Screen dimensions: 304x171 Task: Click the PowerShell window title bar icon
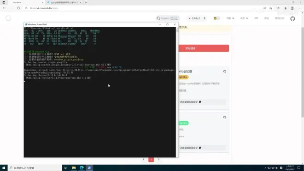point(26,24)
